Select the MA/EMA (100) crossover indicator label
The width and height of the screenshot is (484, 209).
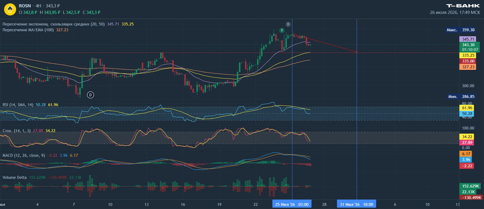click(28, 30)
